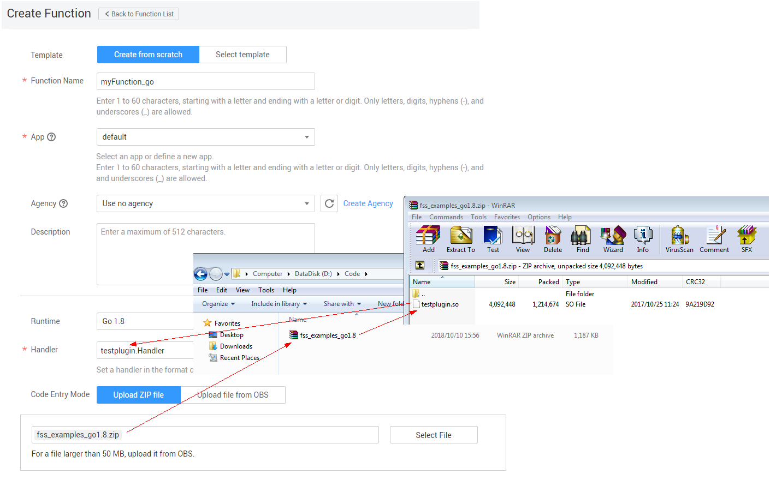The width and height of the screenshot is (770, 480).
Task: Click the parent folder '..' icon in WinRAR
Action: click(x=416, y=293)
